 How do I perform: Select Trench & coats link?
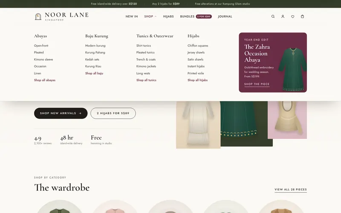[146, 59]
